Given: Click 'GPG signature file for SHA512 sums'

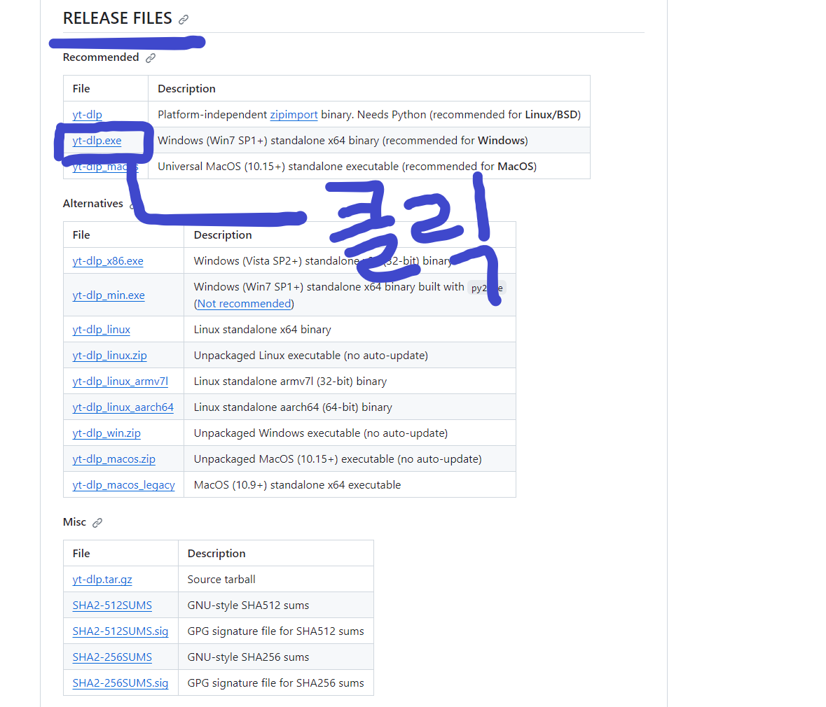Looking at the screenshot, I should pyautogui.click(x=275, y=631).
